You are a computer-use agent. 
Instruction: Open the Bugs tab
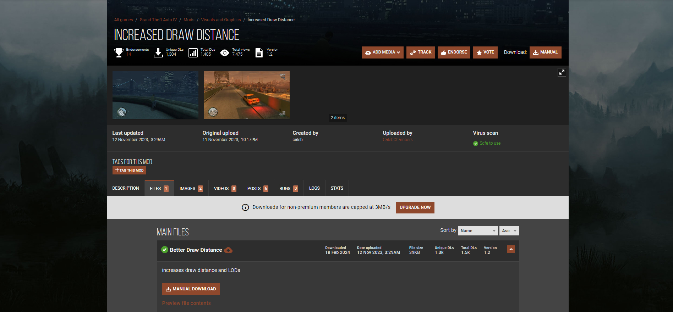289,188
